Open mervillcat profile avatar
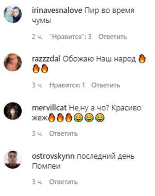This screenshot has height=196, width=155. pos(13,111)
